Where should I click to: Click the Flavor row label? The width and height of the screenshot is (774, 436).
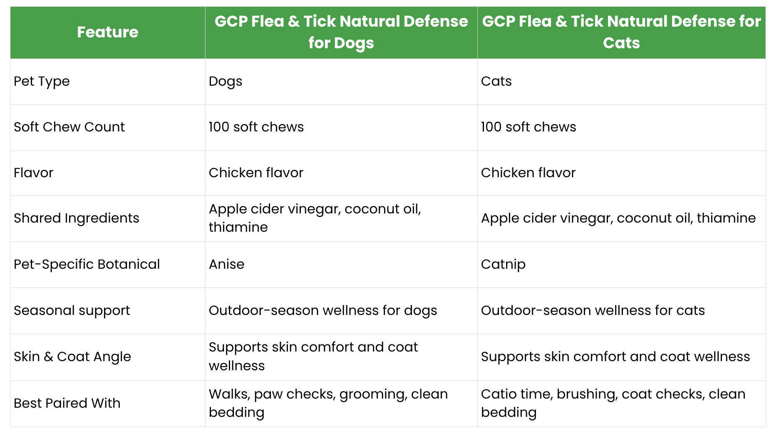pyautogui.click(x=33, y=173)
